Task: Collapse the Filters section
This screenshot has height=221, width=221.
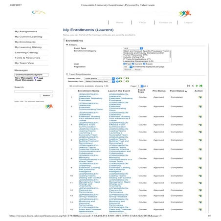Action: pos(67,44)
